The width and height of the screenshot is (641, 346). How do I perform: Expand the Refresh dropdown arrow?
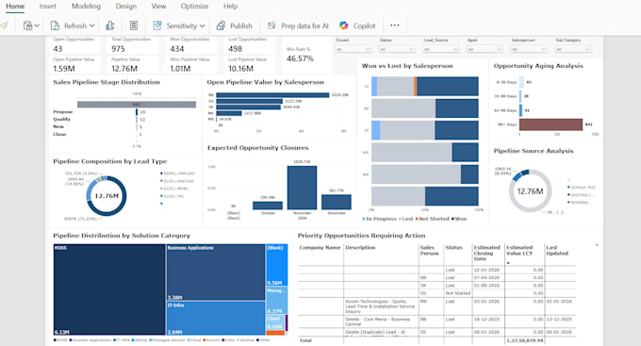point(92,25)
